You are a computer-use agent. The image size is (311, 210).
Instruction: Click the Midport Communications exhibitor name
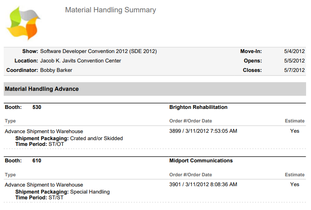point(201,161)
